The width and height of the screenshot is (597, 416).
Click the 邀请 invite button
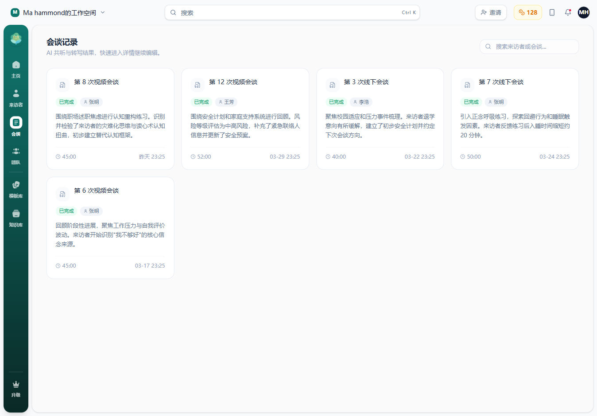pyautogui.click(x=491, y=12)
